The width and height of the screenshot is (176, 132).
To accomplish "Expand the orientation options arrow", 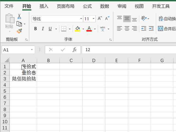I will [148, 19].
